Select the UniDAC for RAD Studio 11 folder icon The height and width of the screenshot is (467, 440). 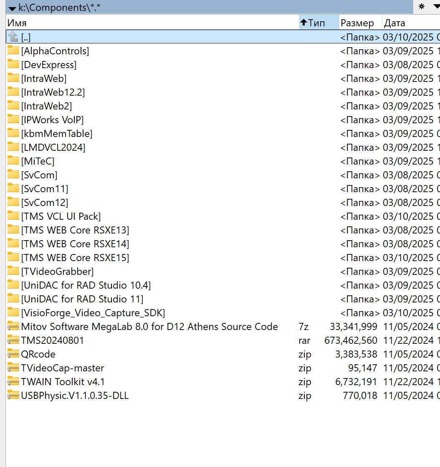13,298
